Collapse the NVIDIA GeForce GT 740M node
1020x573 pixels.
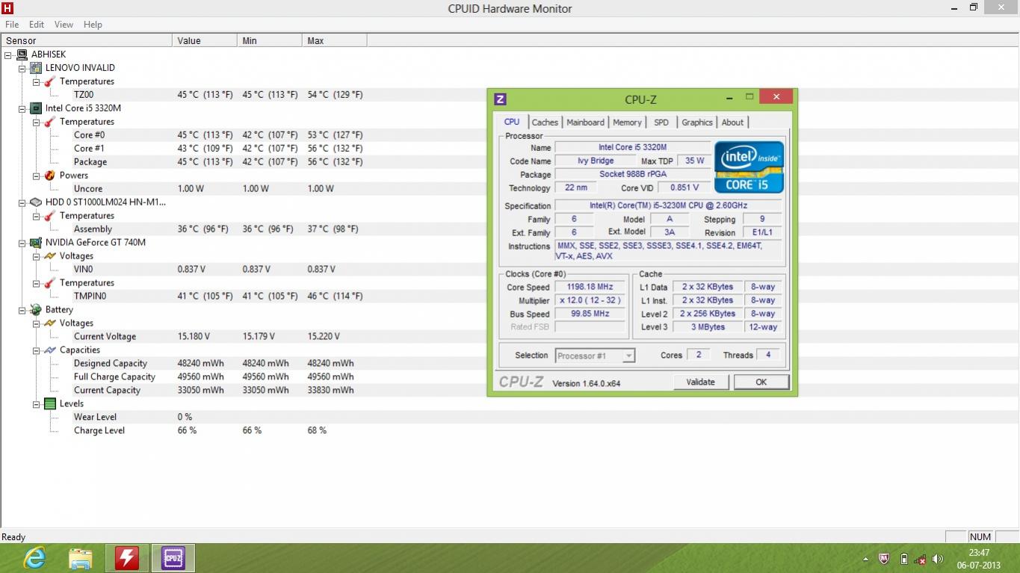tap(22, 243)
